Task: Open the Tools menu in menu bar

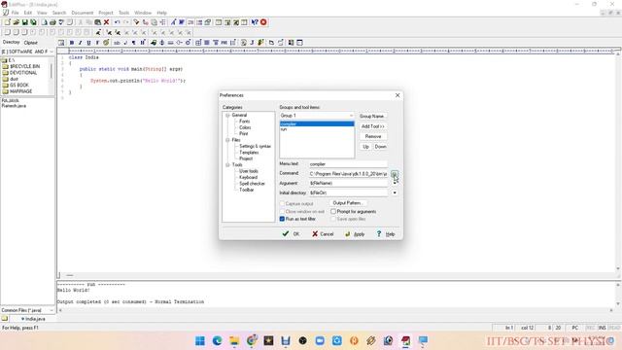Action: pos(123,13)
